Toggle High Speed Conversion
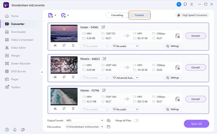Image resolution: width=217 pixels, height=134 pixels. click(x=192, y=15)
